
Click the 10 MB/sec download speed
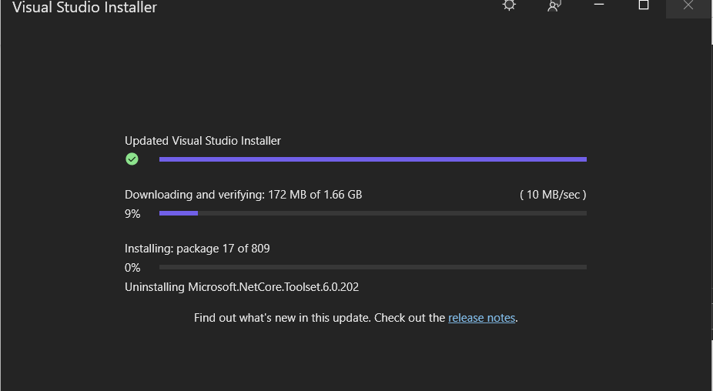(x=553, y=195)
